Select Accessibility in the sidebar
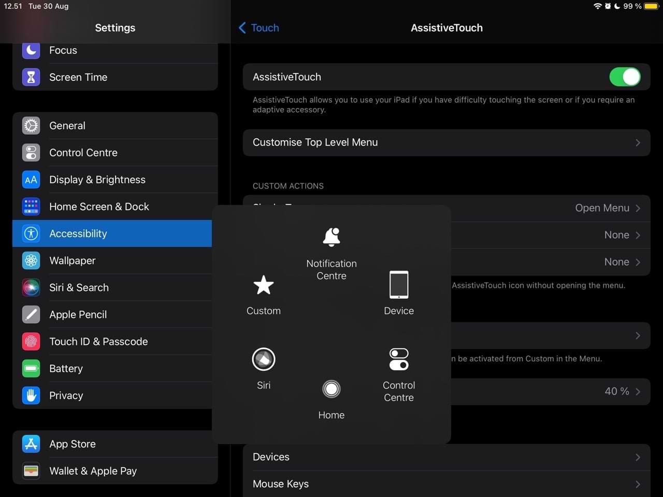This screenshot has width=663, height=497. click(x=112, y=233)
